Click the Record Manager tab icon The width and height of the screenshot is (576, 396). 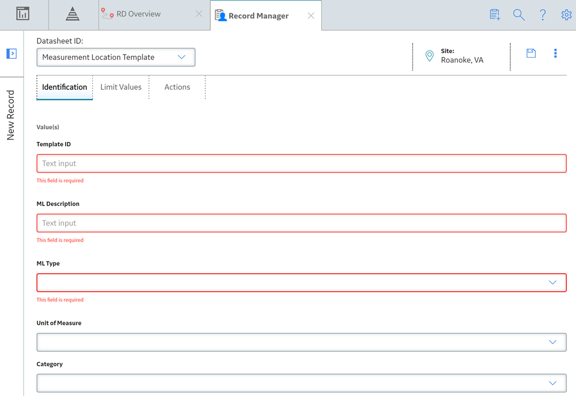220,15
